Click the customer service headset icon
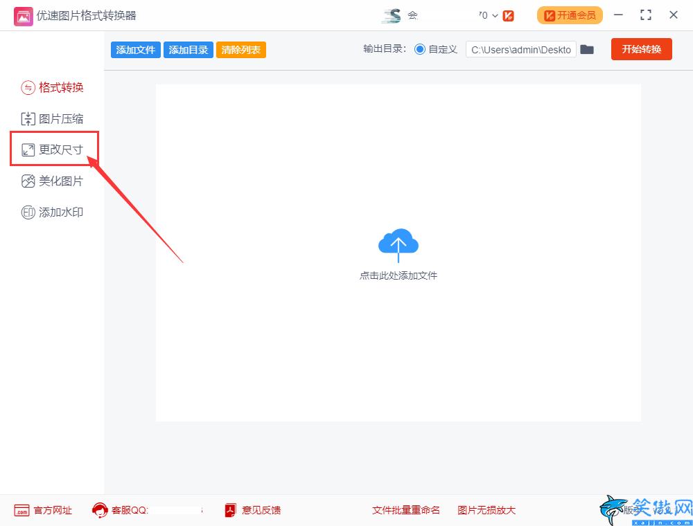693x526 pixels. (x=99, y=510)
